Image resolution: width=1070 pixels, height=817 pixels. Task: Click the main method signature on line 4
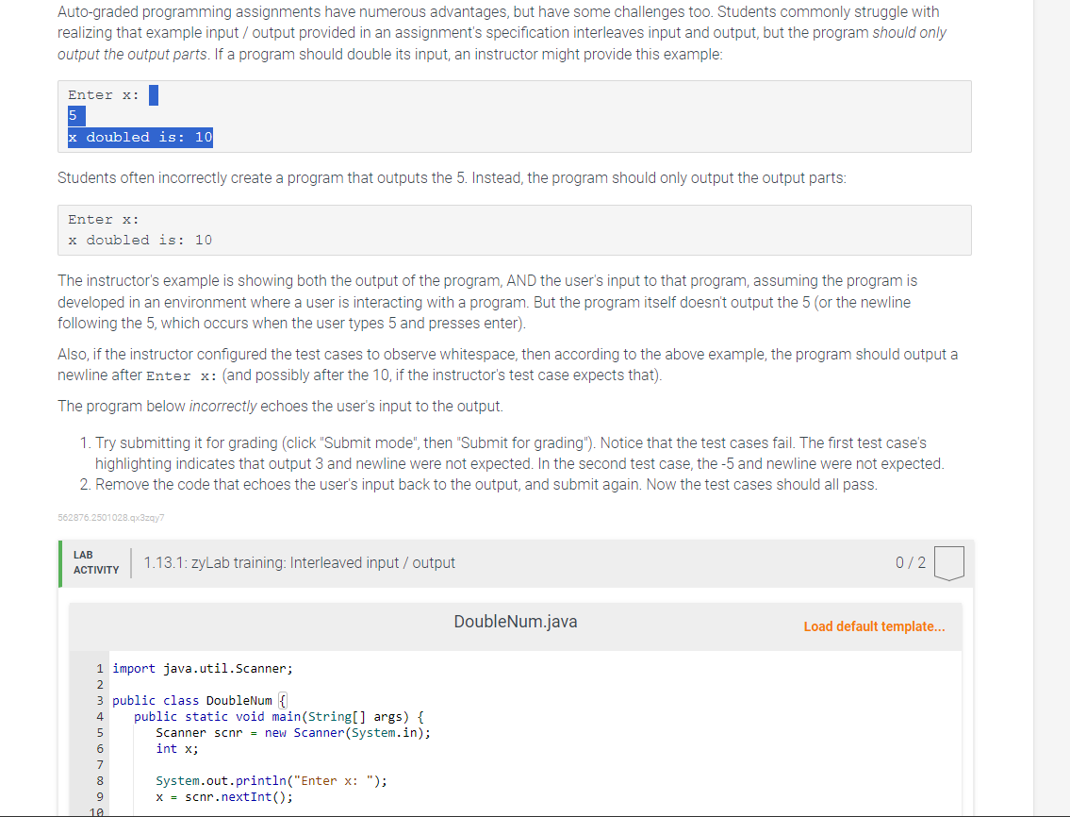278,716
